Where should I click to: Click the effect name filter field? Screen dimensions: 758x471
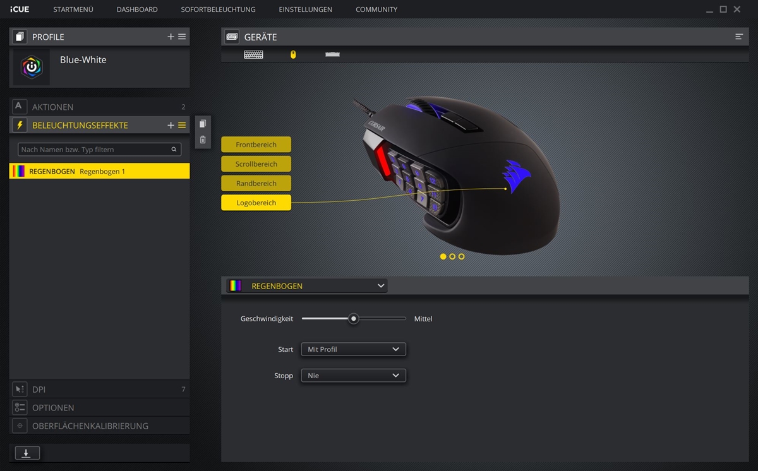click(99, 150)
